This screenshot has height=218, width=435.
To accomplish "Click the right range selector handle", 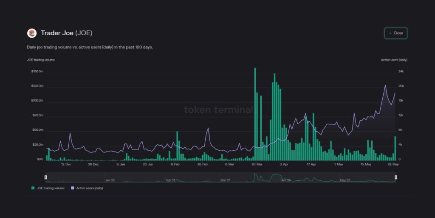I will (396, 177).
